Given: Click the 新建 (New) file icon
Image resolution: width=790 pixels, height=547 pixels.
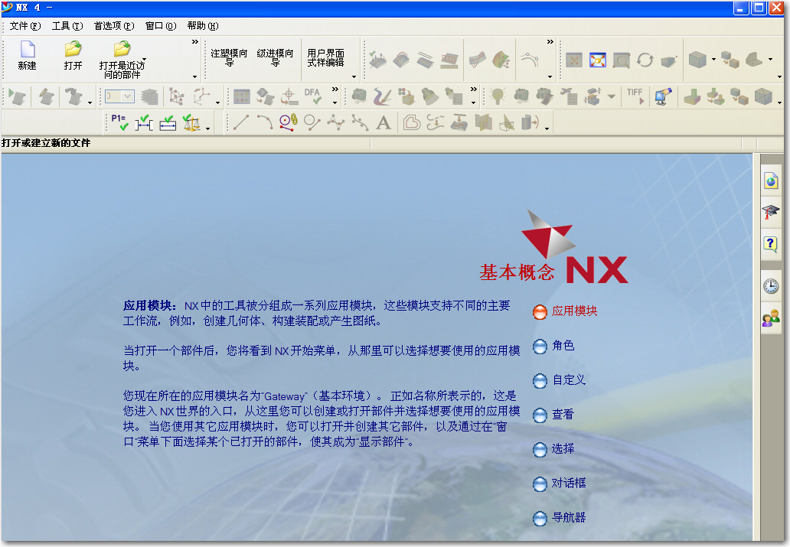Looking at the screenshot, I should point(28,50).
